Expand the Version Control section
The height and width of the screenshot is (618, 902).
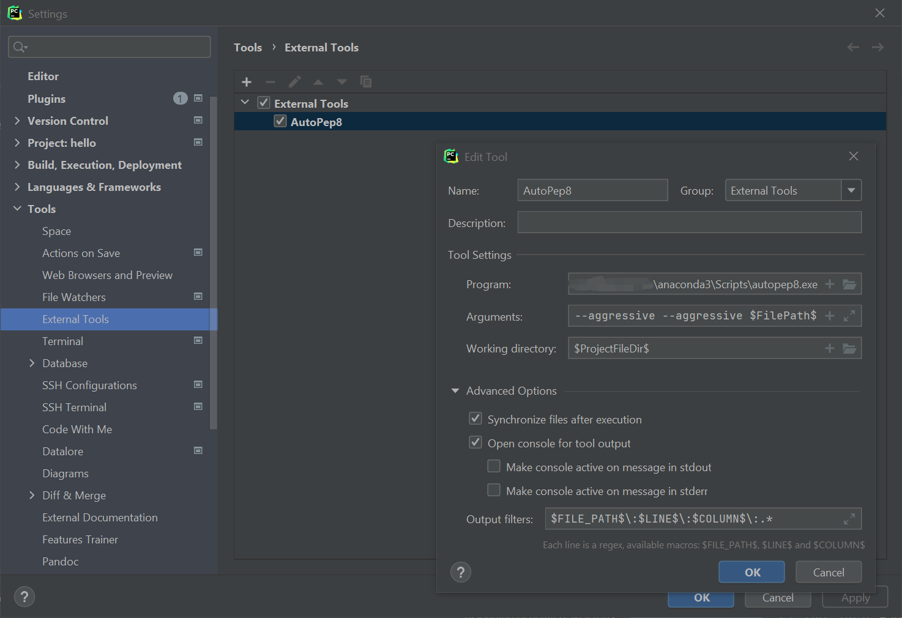coord(17,121)
